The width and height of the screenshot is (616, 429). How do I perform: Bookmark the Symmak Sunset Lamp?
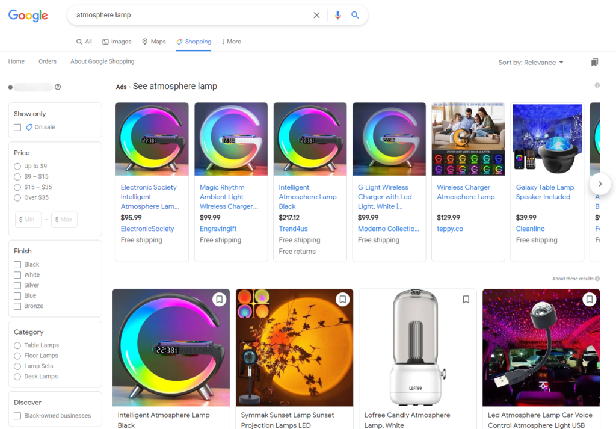click(x=342, y=300)
